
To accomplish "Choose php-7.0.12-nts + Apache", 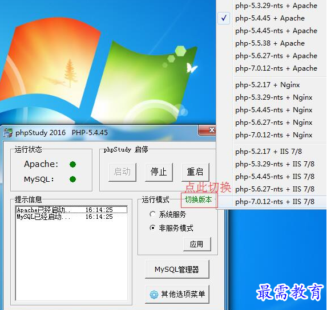I will pyautogui.click(x=272, y=68).
